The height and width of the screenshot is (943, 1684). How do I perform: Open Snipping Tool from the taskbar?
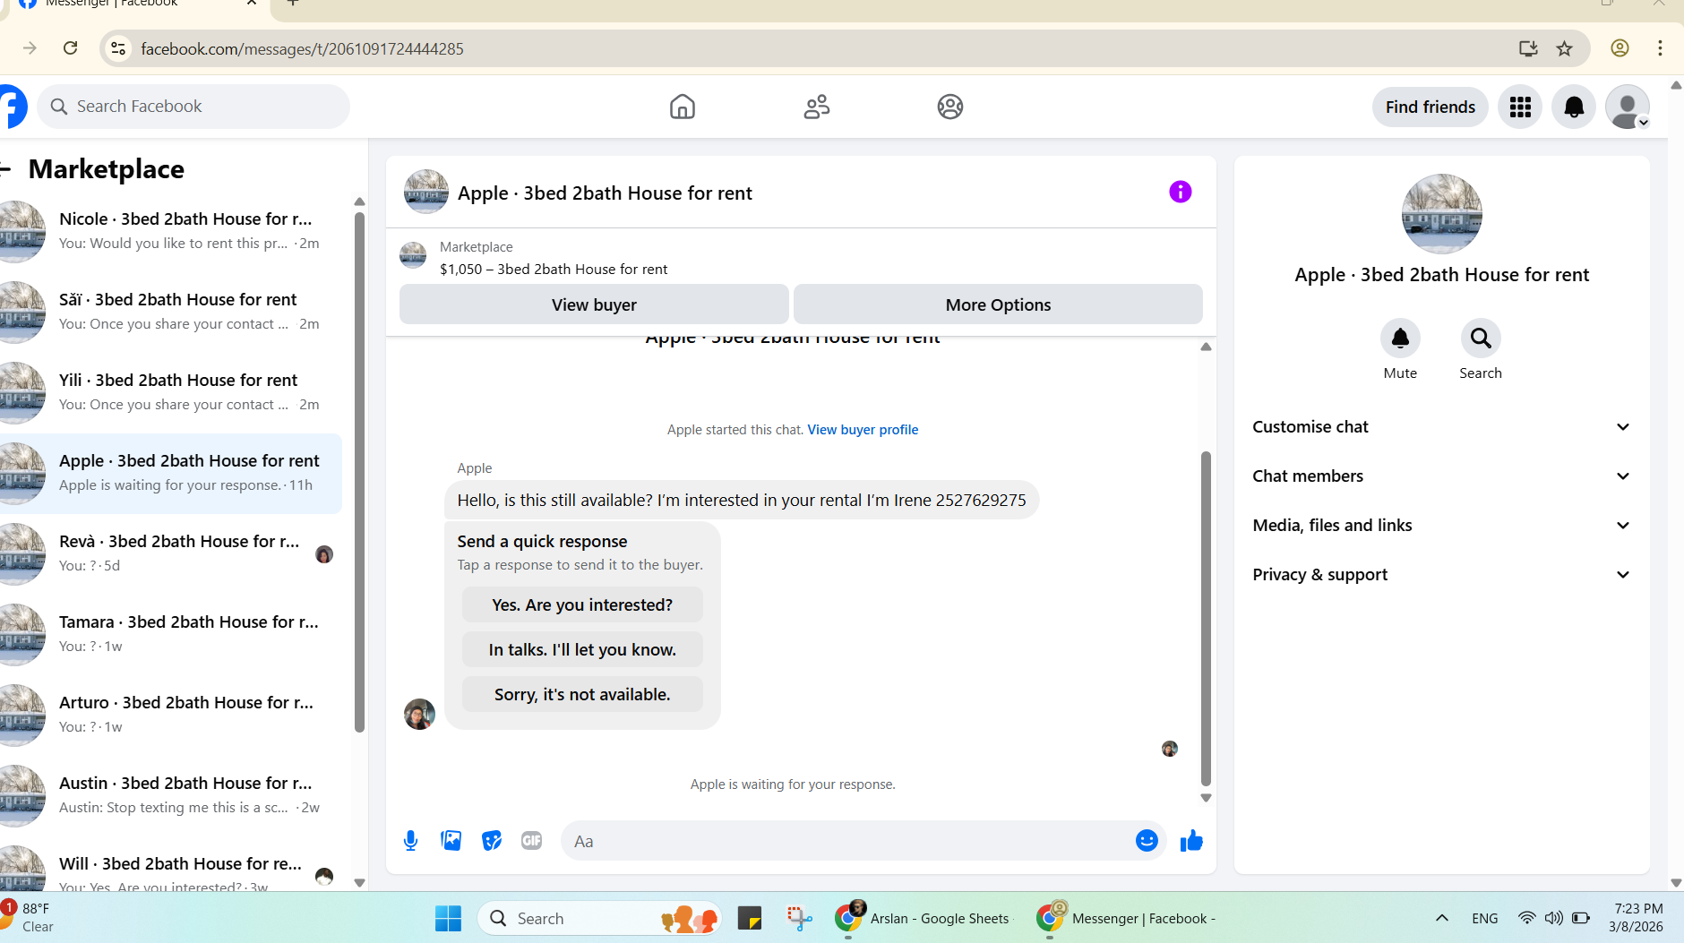(799, 918)
